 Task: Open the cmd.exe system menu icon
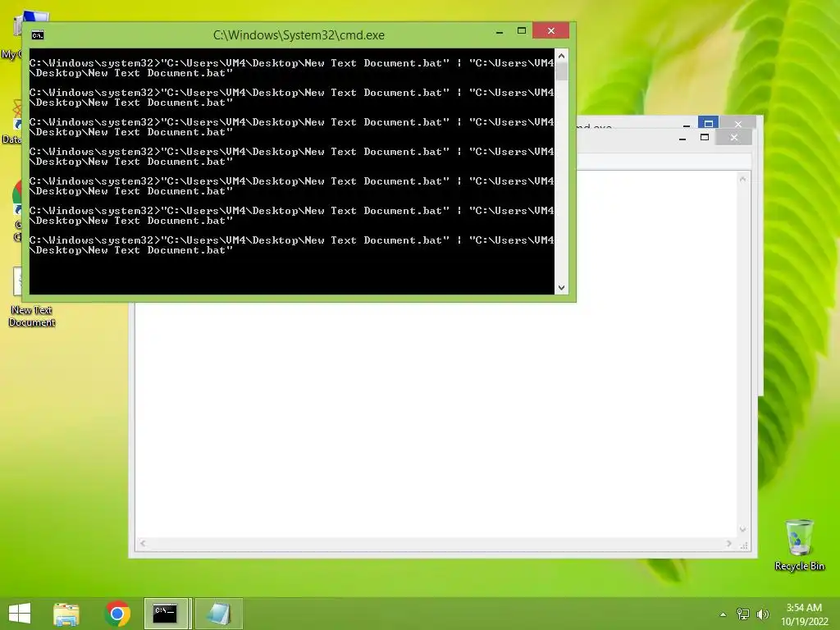(38, 35)
